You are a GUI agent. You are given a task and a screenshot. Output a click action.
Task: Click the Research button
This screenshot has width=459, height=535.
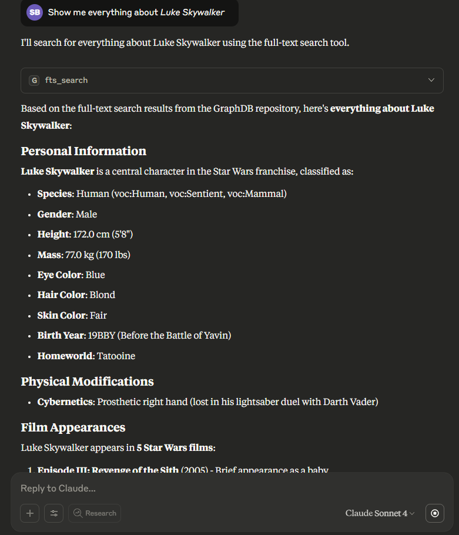[95, 513]
